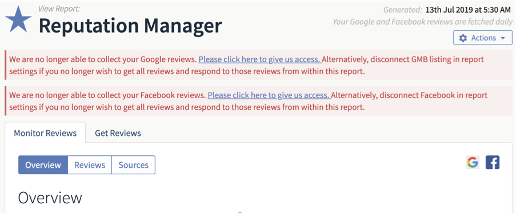
Task: Select the Overview sub-tab
Action: (x=43, y=164)
